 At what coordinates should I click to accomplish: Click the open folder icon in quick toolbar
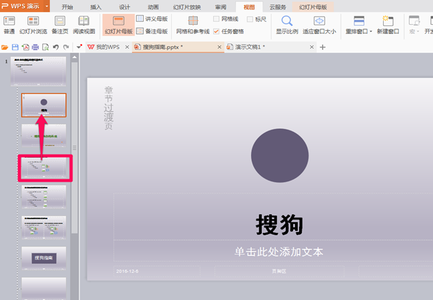(x=5, y=47)
